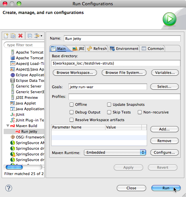Open the help question mark icon

point(9,188)
